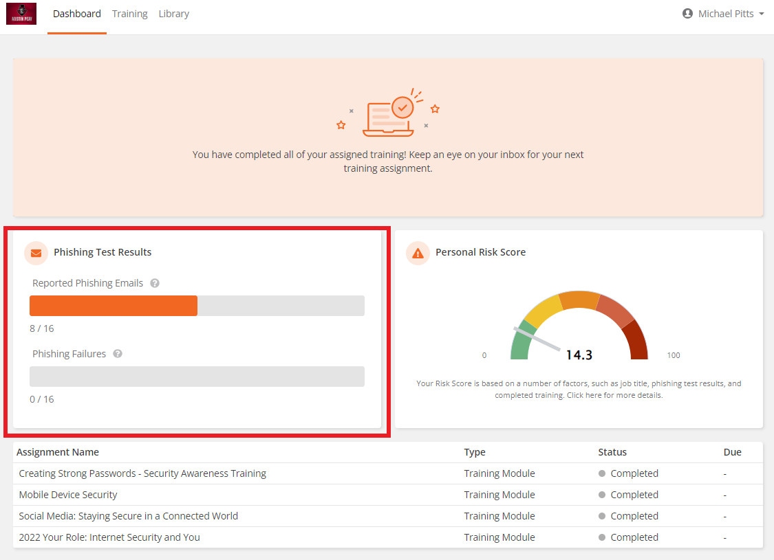The height and width of the screenshot is (560, 774).
Task: Click the laptop checkmark illustration in banner
Action: click(x=389, y=111)
